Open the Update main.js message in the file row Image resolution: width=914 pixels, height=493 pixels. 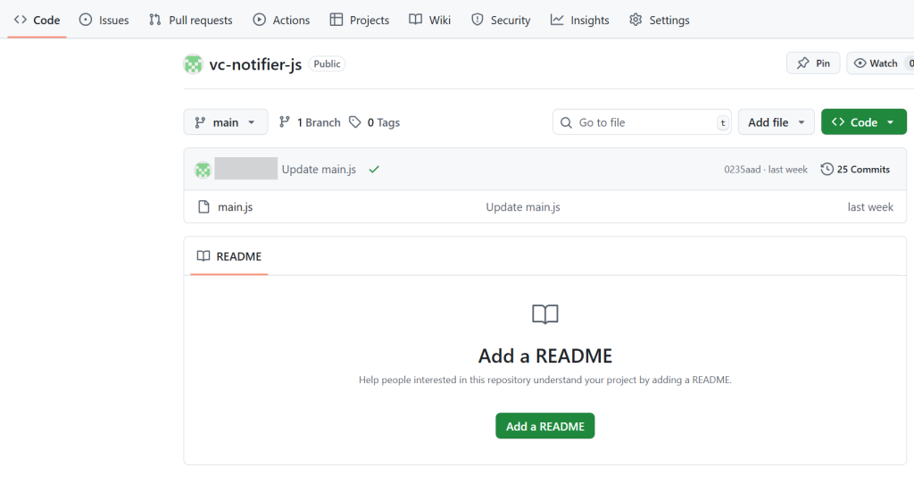click(523, 206)
